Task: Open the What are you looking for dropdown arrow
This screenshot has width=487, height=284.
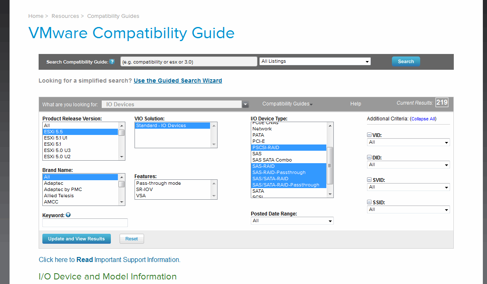Action: (x=245, y=104)
